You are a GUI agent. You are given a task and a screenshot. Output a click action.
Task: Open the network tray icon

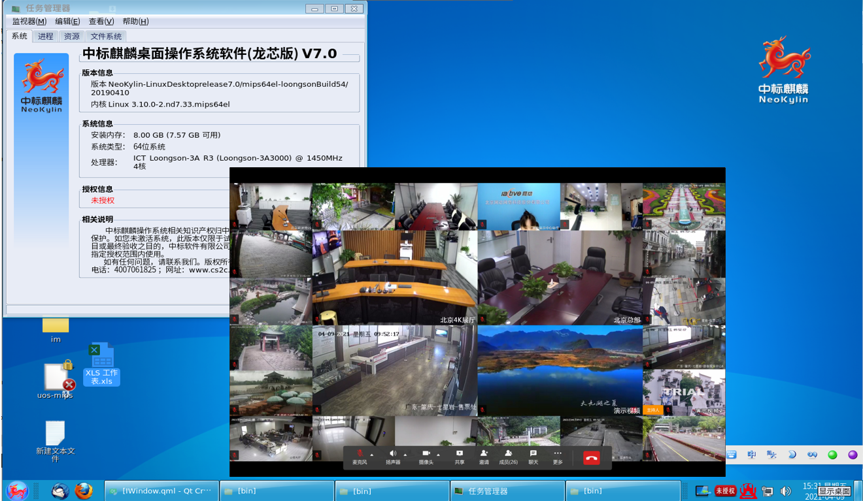768,491
